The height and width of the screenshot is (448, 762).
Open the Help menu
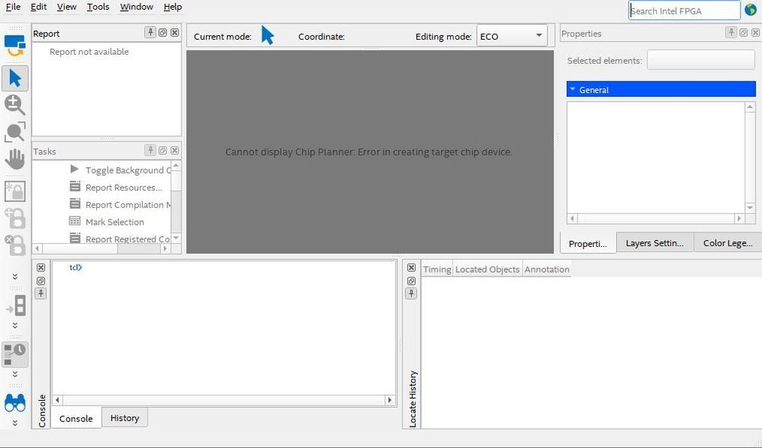coord(172,7)
